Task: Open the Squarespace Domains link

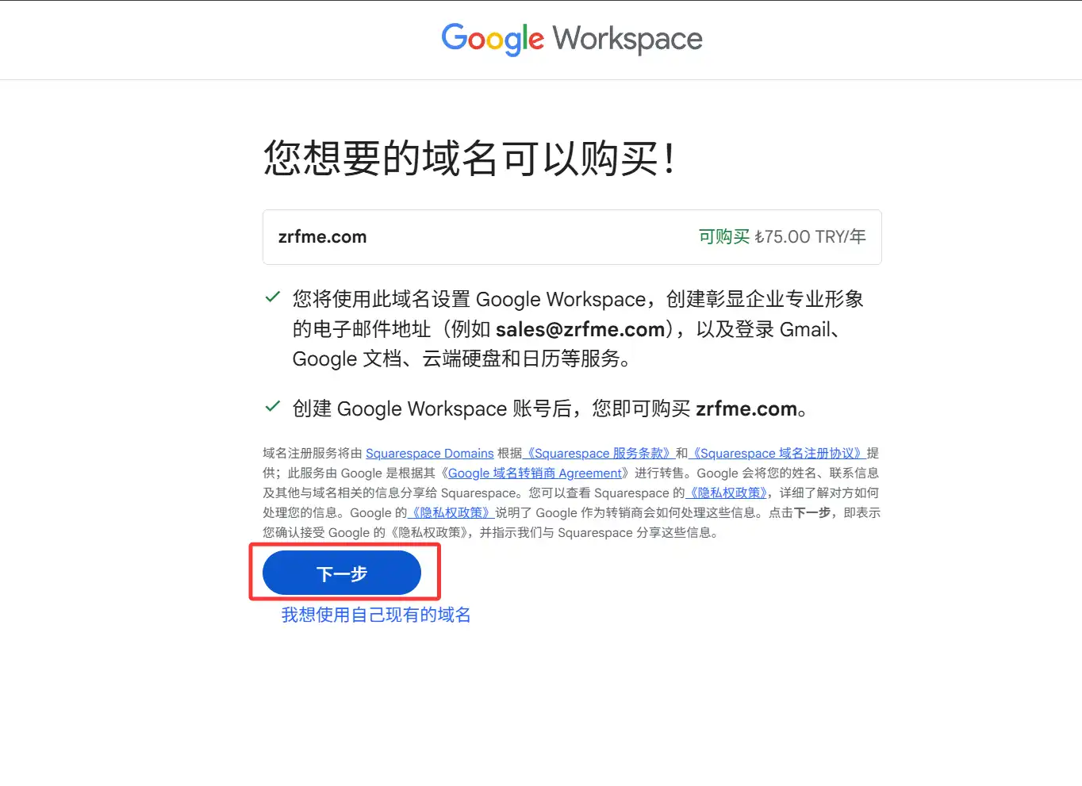Action: [430, 453]
